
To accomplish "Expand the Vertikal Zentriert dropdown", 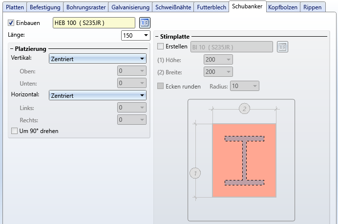I will 98,59.
